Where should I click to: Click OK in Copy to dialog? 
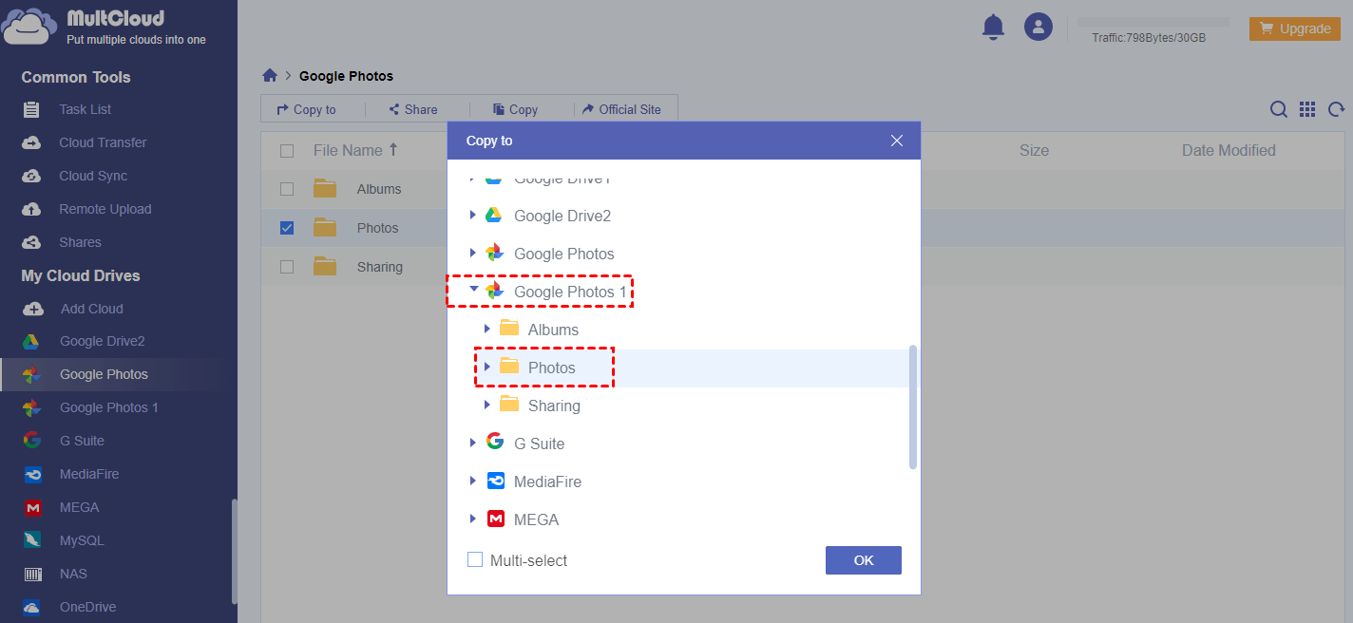point(863,560)
